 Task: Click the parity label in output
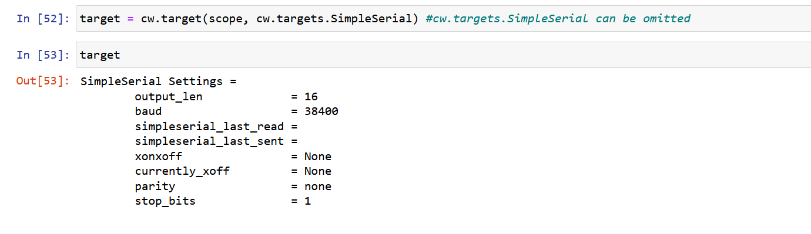coord(155,186)
